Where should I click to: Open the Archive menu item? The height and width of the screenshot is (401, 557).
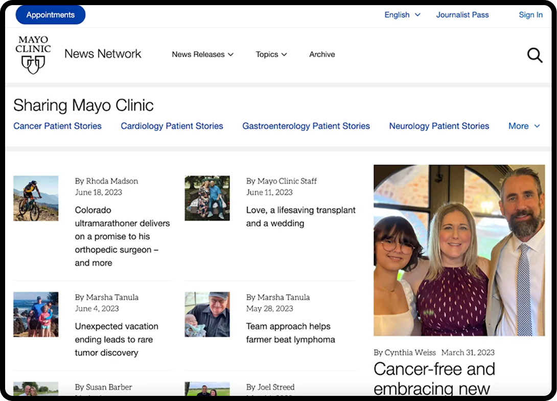coord(322,54)
